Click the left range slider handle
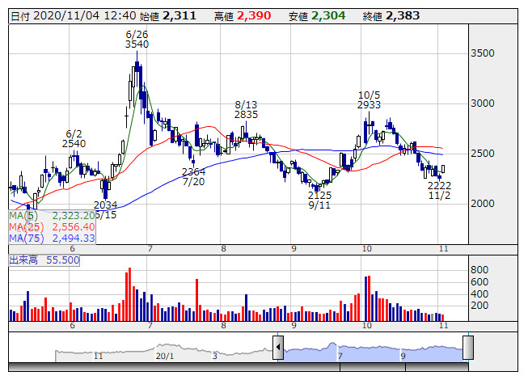Image resolution: width=528 pixels, height=380 pixels. [278, 348]
